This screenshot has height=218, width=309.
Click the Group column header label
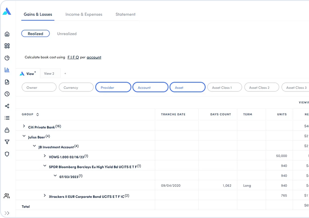27,114
